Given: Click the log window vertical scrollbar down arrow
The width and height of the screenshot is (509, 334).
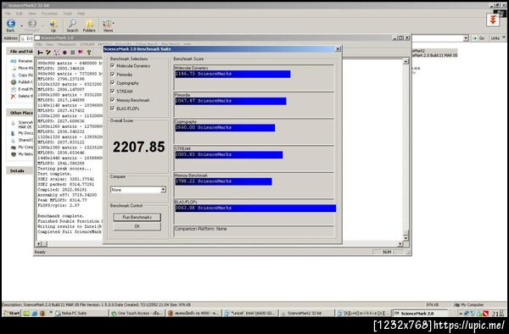Looking at the screenshot, I should click(x=406, y=238).
